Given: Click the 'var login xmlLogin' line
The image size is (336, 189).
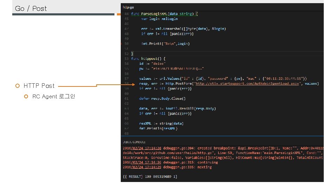Looking at the screenshot, I should 159,19.
